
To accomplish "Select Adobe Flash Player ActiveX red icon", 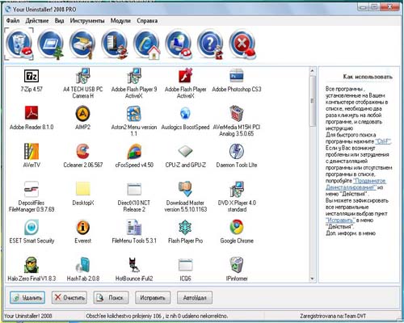I will click(x=185, y=76).
